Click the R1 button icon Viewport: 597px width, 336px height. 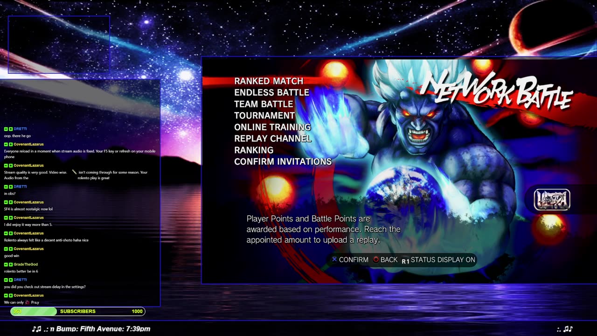(405, 260)
